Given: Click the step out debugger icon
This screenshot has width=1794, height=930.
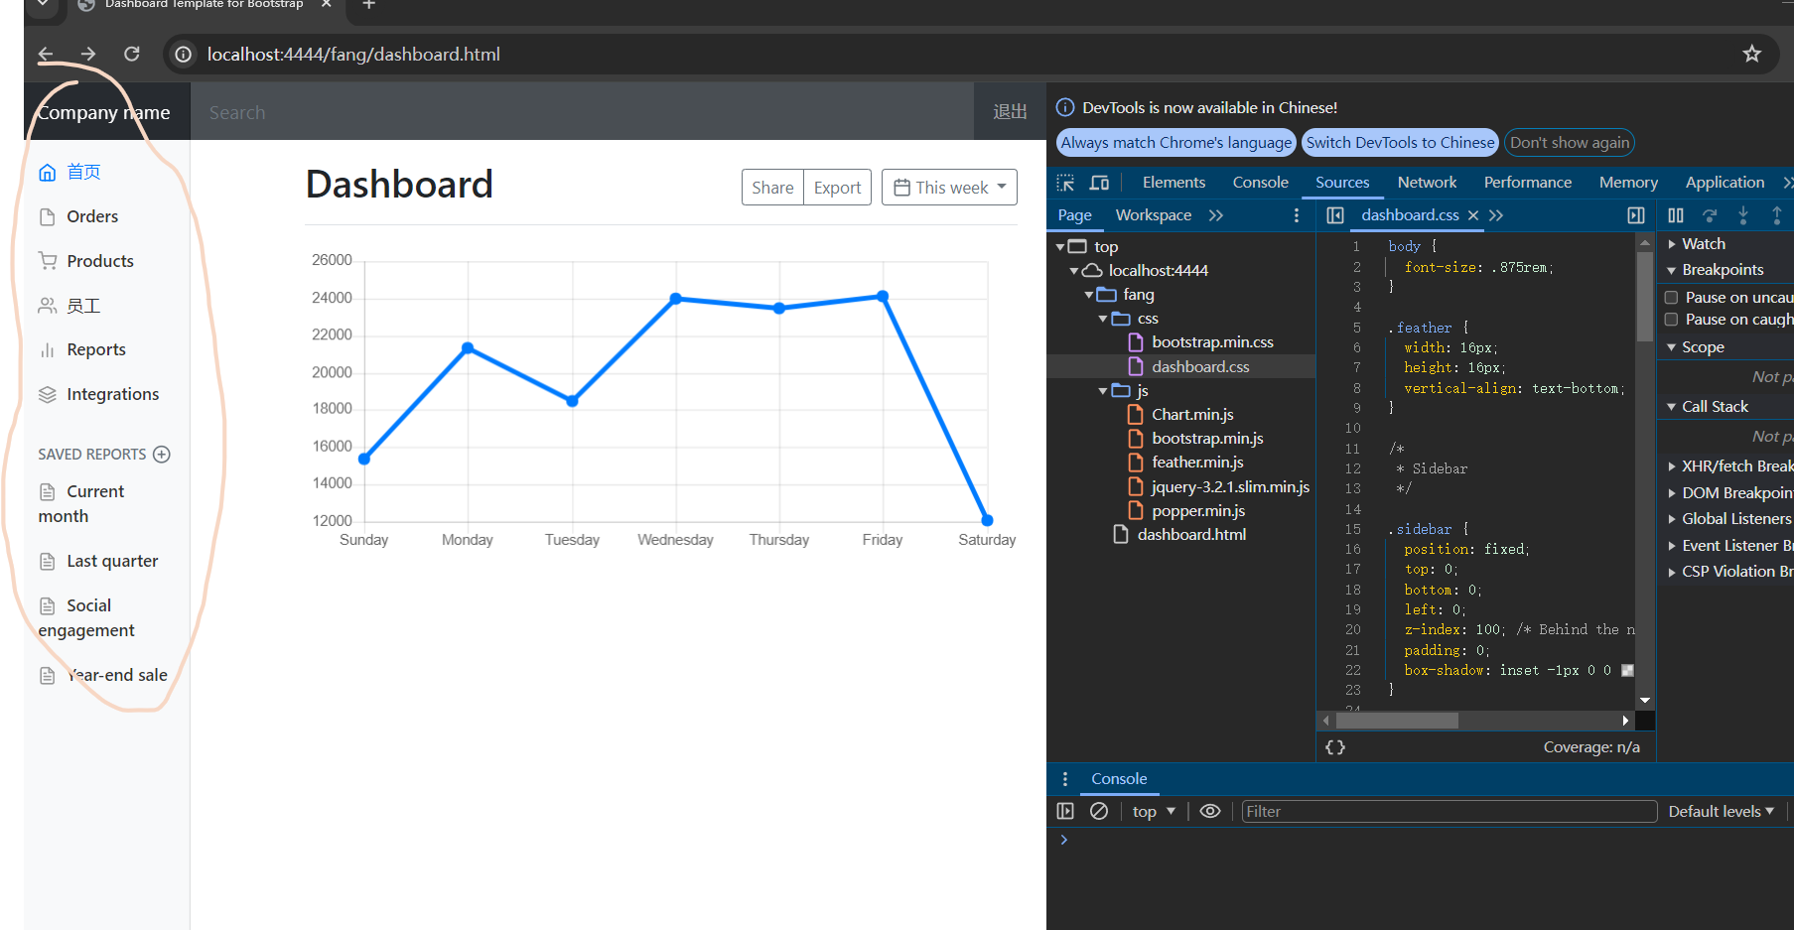Looking at the screenshot, I should pyautogui.click(x=1777, y=215).
